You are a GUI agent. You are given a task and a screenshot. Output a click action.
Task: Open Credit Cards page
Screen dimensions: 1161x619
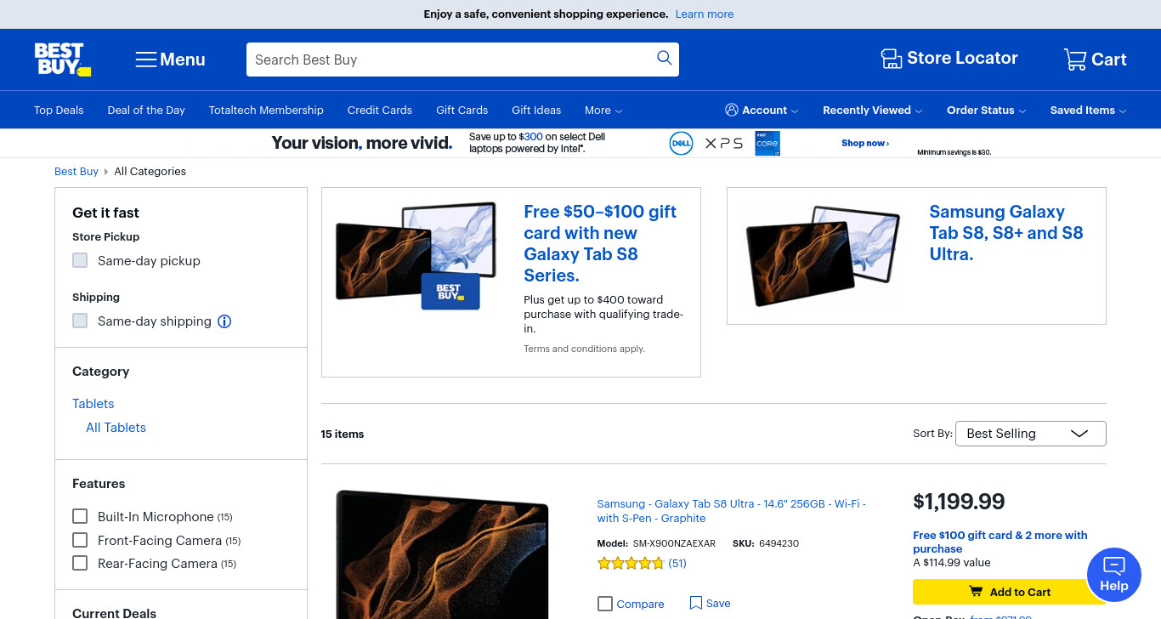(380, 111)
